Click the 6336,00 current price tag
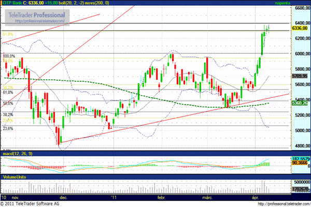 pyautogui.click(x=300, y=28)
